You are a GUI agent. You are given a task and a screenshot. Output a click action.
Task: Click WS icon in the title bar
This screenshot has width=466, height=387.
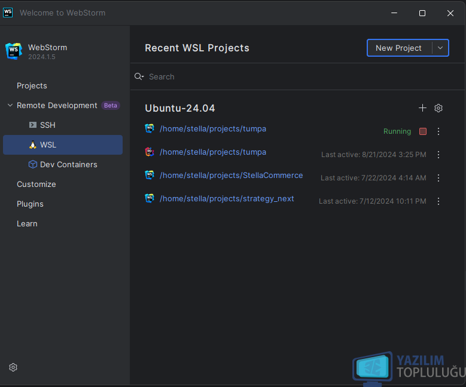tap(8, 13)
